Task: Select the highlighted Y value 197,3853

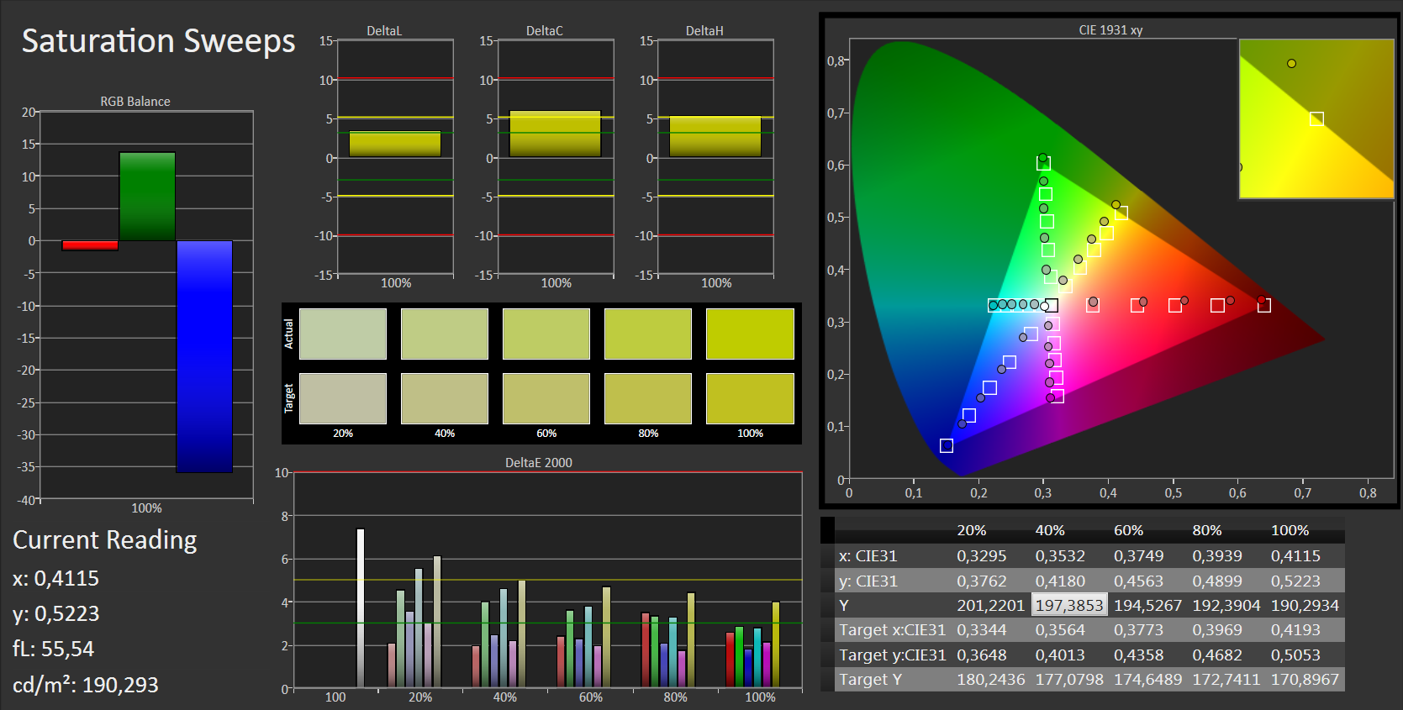Action: pos(1069,605)
